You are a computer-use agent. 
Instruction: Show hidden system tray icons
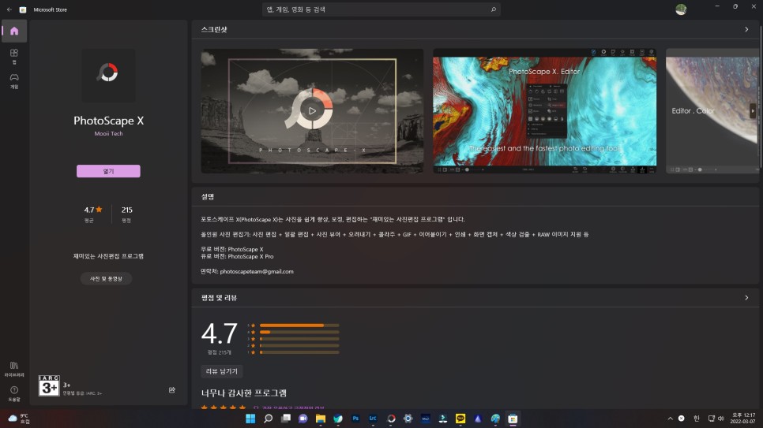click(x=670, y=419)
